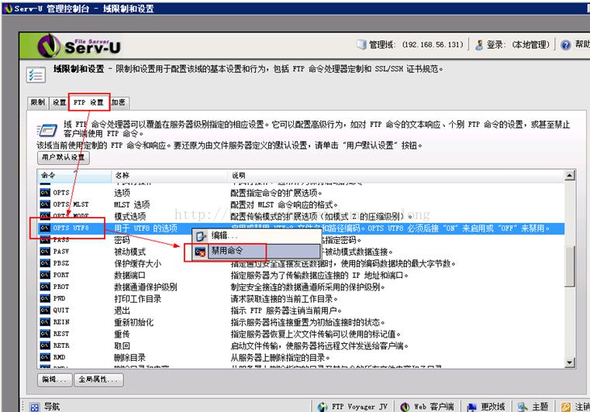Click the 管理域 192.168.56.131 label
The width and height of the screenshot is (590, 412).
416,45
